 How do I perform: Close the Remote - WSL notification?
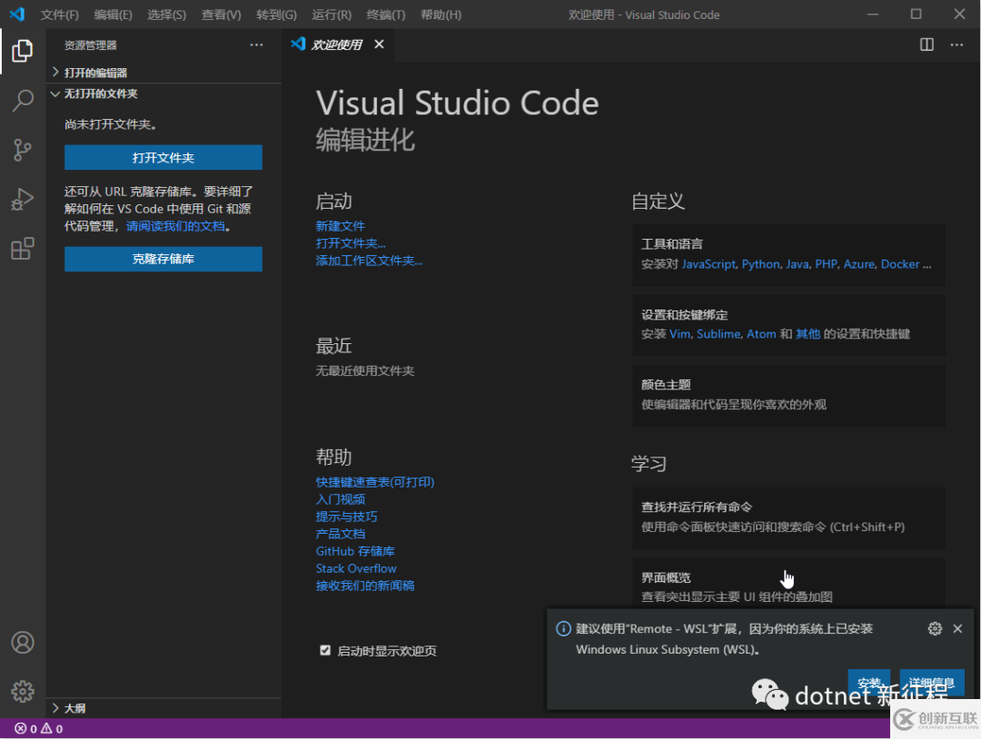pyautogui.click(x=957, y=628)
